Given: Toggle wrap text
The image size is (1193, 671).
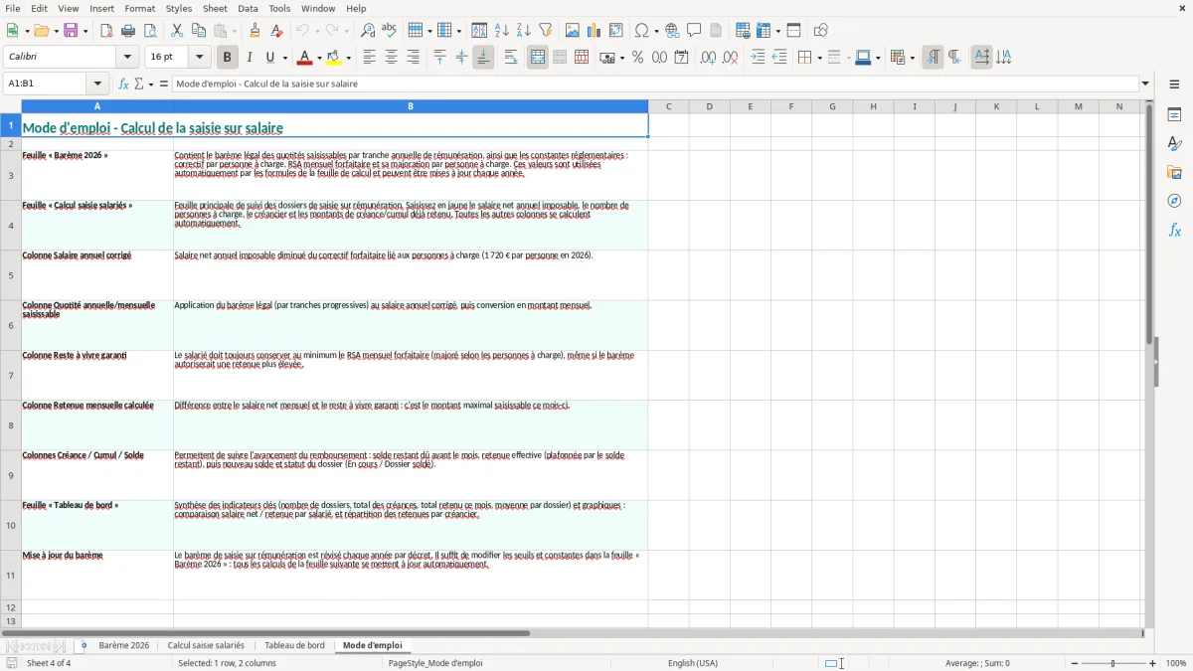Looking at the screenshot, I should 511,58.
